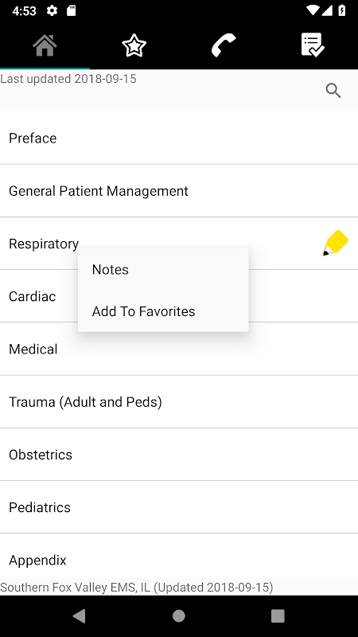Open the Cardiac protocols entry

[33, 296]
